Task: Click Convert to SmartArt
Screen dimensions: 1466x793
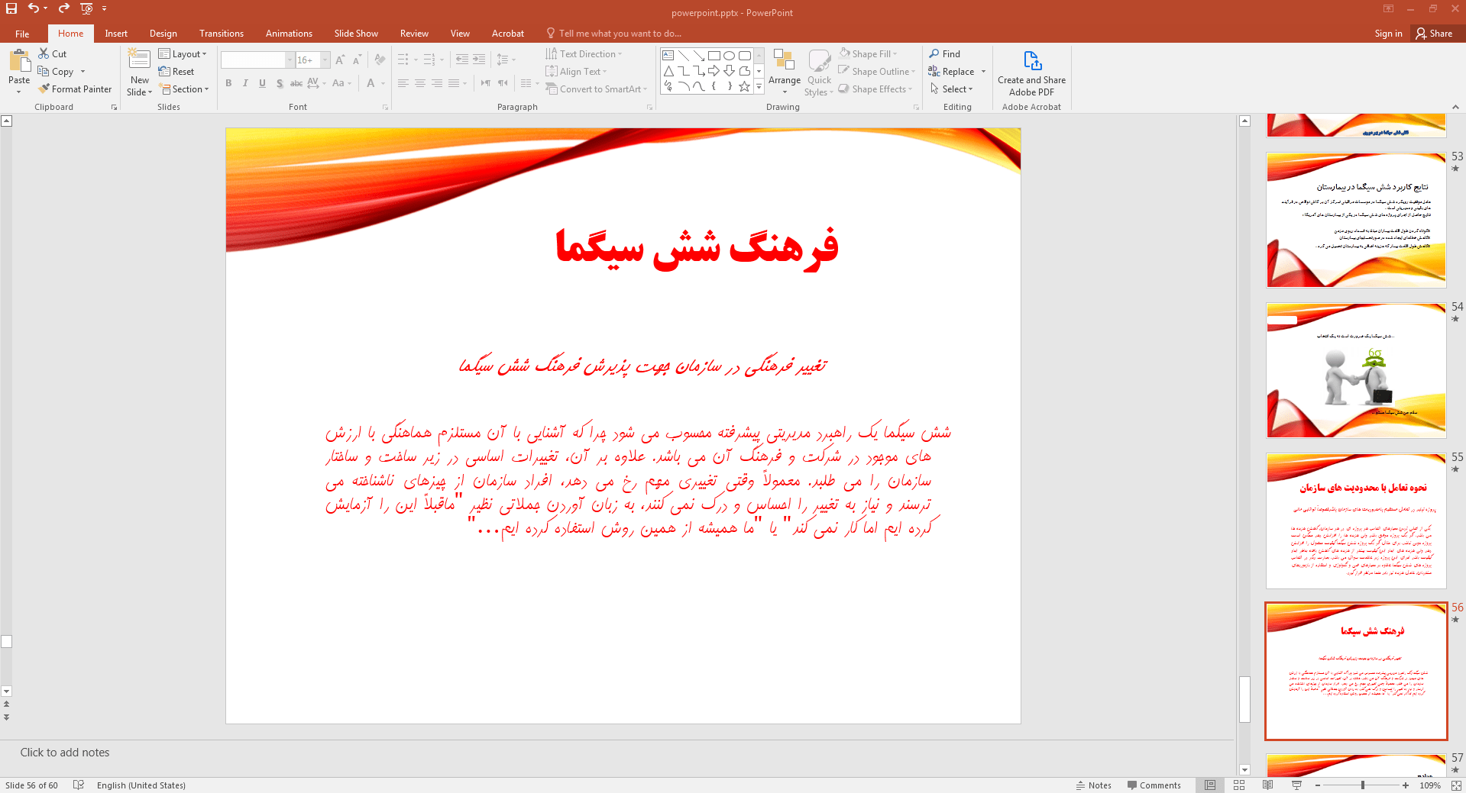Action: coord(596,89)
